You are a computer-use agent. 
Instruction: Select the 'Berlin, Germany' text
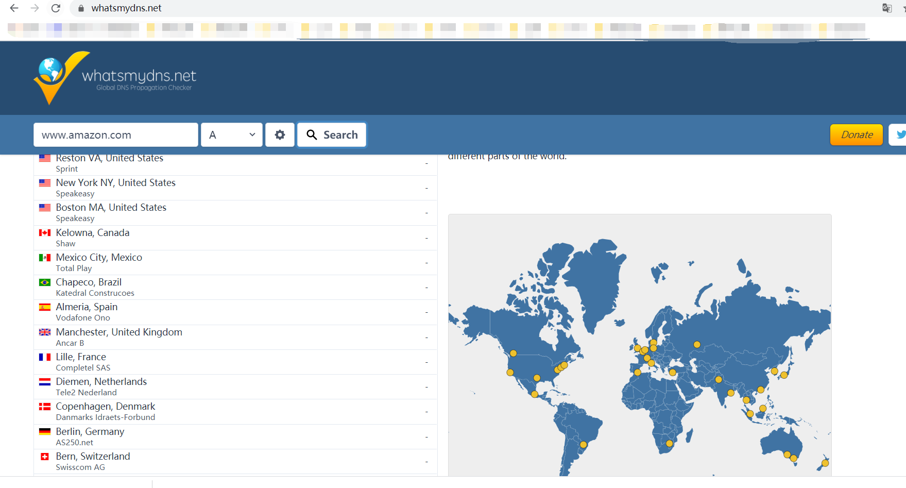(x=90, y=431)
